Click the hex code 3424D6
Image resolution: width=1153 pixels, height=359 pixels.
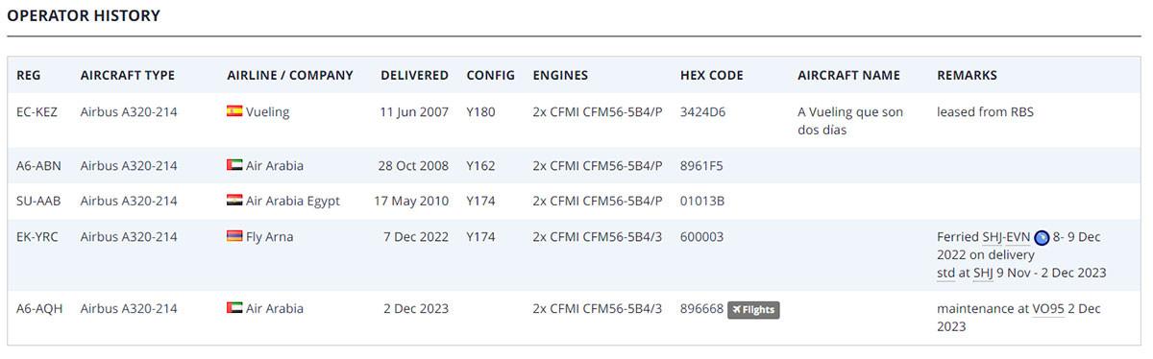tap(702, 111)
